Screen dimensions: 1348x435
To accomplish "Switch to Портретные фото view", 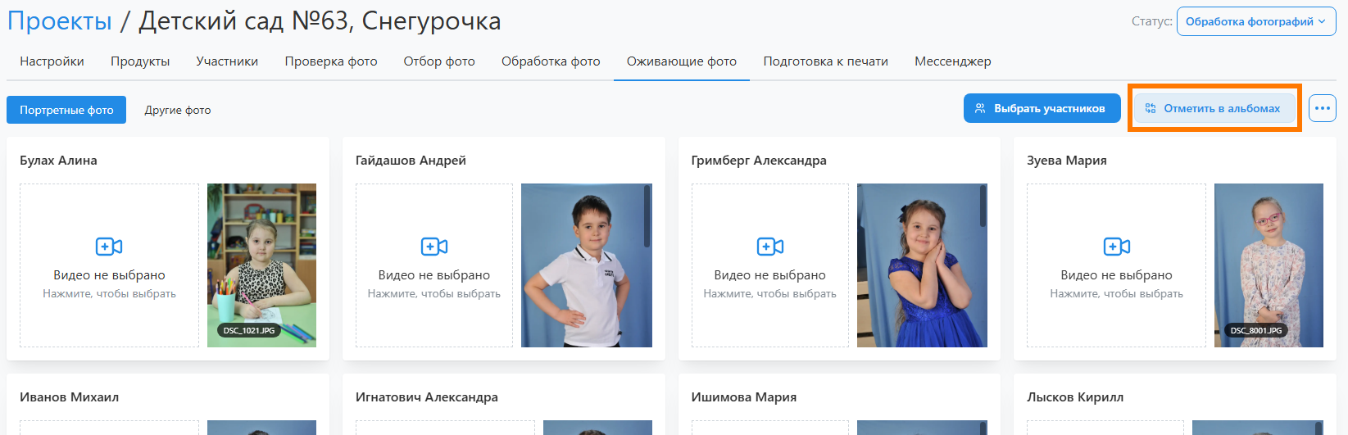I will click(x=66, y=110).
